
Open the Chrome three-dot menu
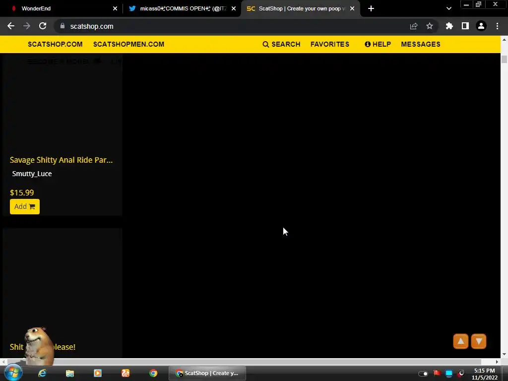click(497, 26)
